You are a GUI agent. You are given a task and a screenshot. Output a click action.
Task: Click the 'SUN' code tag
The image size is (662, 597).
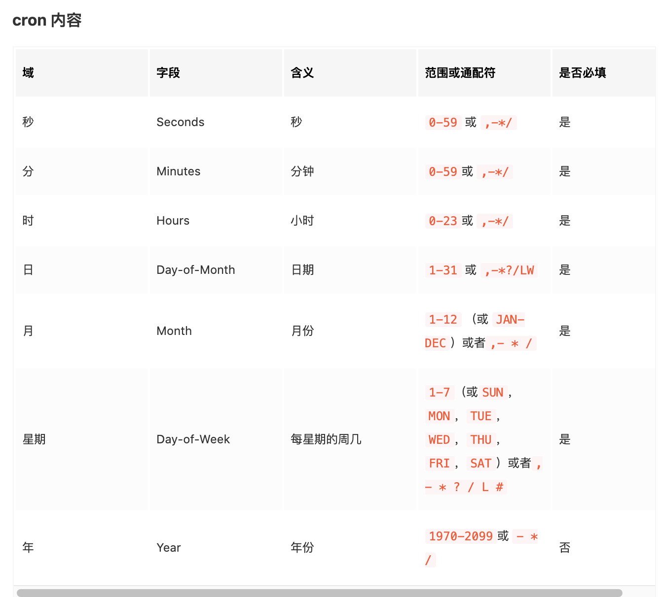tap(493, 393)
